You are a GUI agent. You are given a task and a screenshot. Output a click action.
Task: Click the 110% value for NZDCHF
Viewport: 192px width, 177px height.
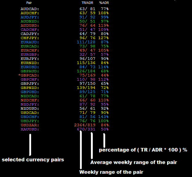[103, 100]
